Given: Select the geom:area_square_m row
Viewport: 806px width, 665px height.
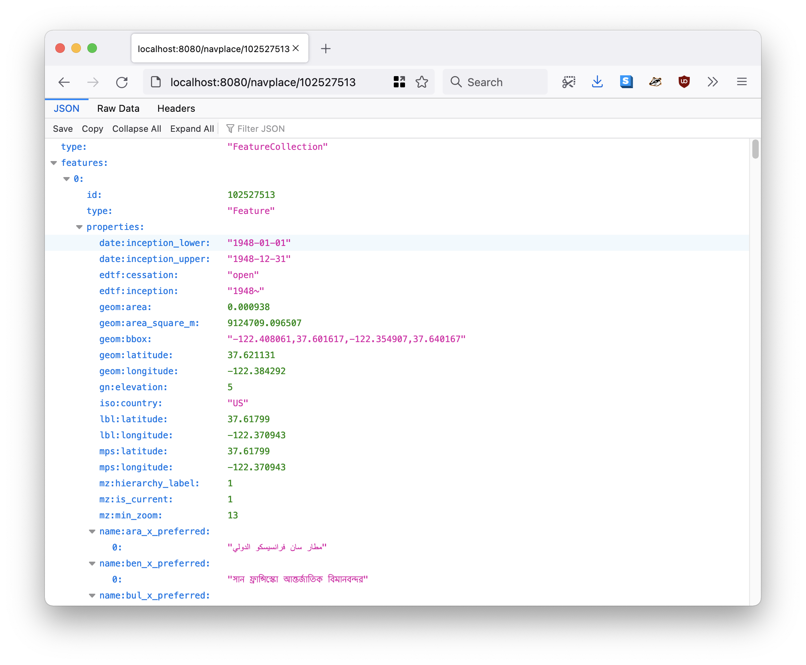Looking at the screenshot, I should [x=397, y=323].
